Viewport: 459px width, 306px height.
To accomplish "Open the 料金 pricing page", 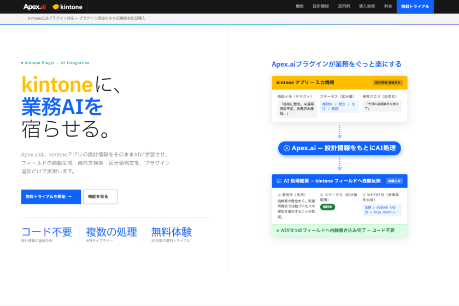I will tap(387, 7).
